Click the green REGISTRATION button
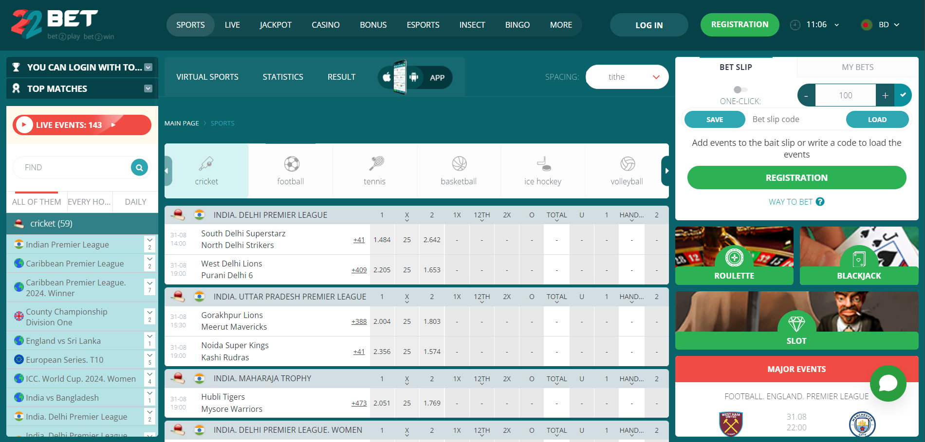The height and width of the screenshot is (442, 925). (x=740, y=25)
